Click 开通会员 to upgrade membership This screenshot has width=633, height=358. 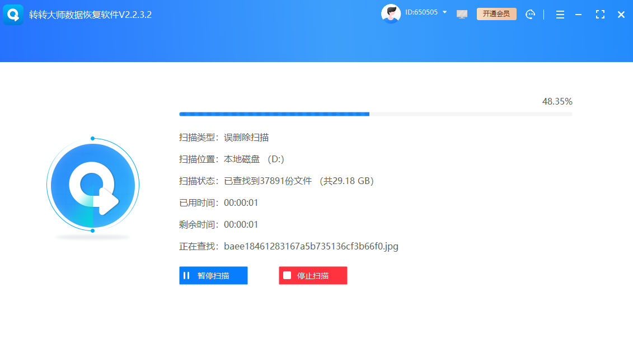496,13
